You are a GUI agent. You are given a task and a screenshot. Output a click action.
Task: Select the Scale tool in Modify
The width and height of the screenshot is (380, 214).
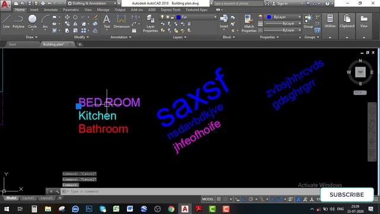(x=75, y=30)
